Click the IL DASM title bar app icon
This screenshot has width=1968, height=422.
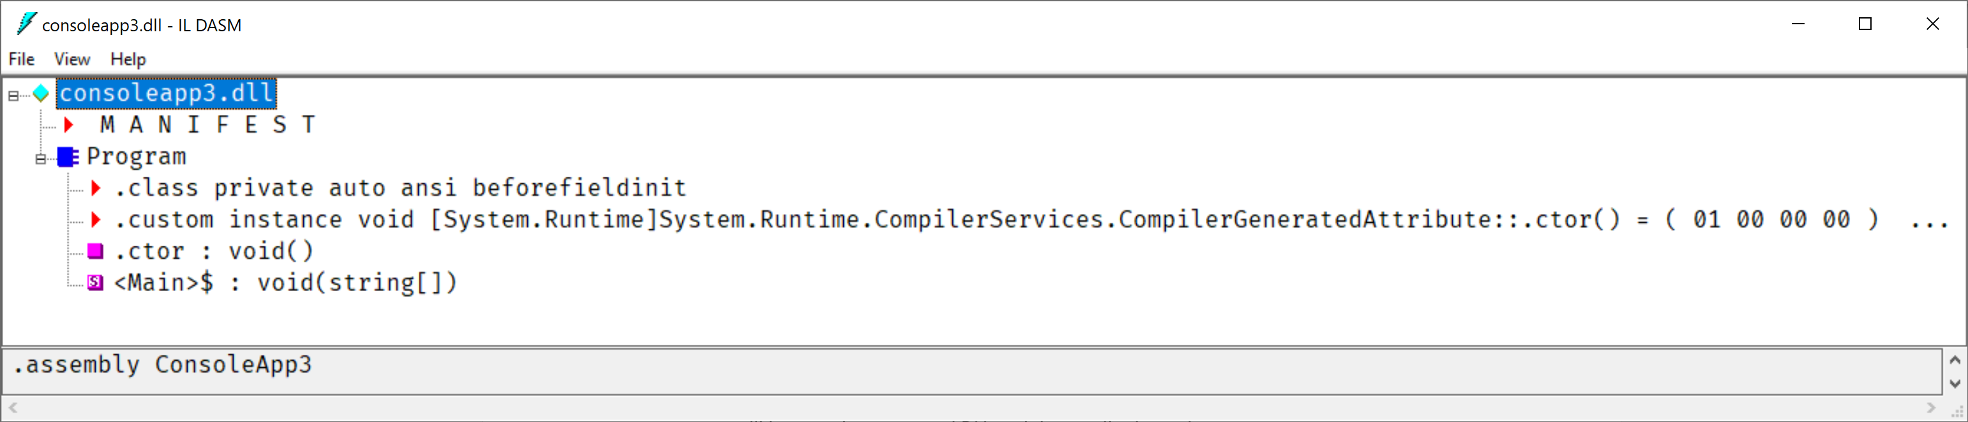coord(26,24)
